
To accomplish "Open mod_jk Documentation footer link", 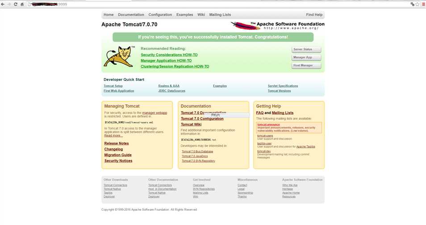I will (x=163, y=189).
